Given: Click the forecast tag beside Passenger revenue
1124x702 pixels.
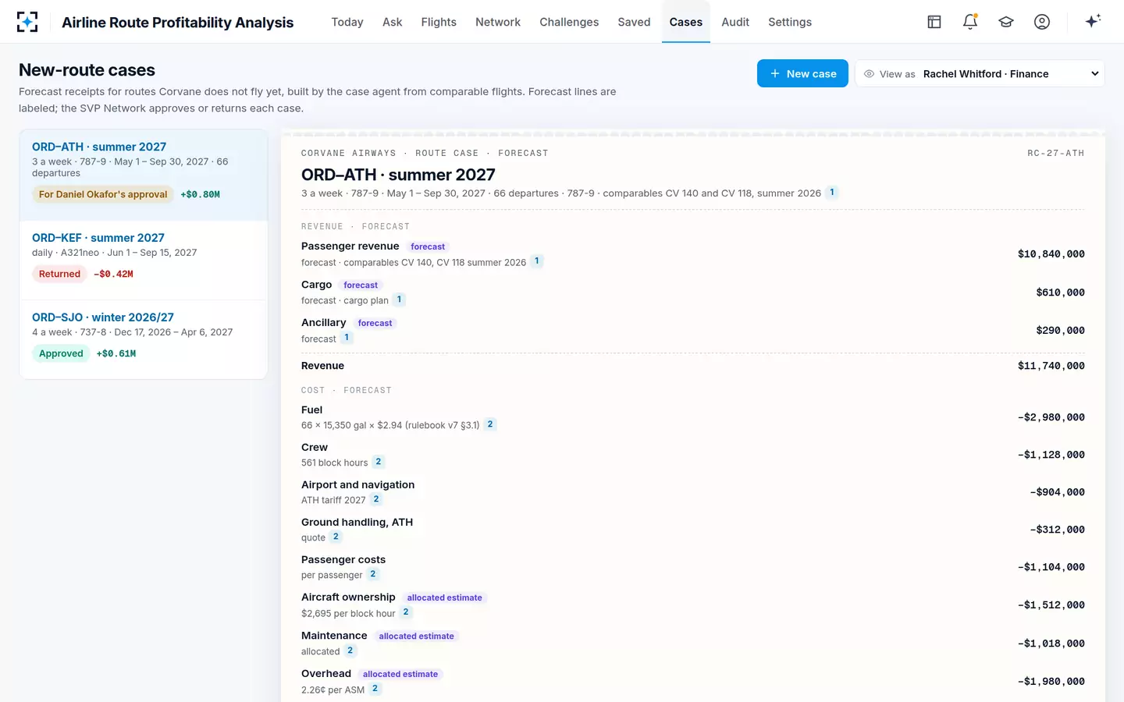Looking at the screenshot, I should pyautogui.click(x=428, y=246).
